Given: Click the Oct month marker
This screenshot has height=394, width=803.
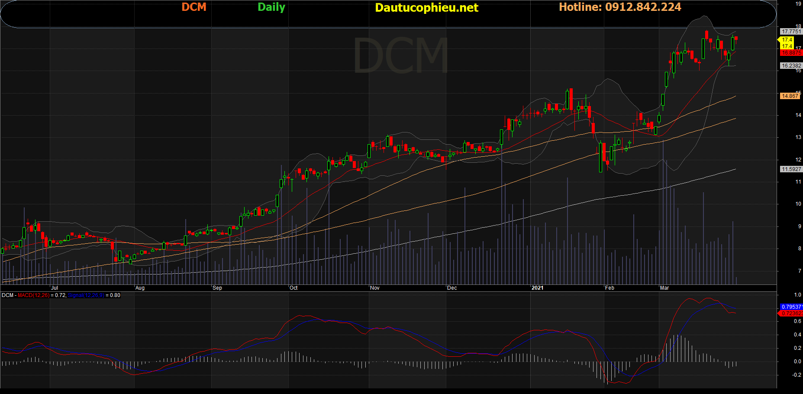Looking at the screenshot, I should click(x=293, y=287).
